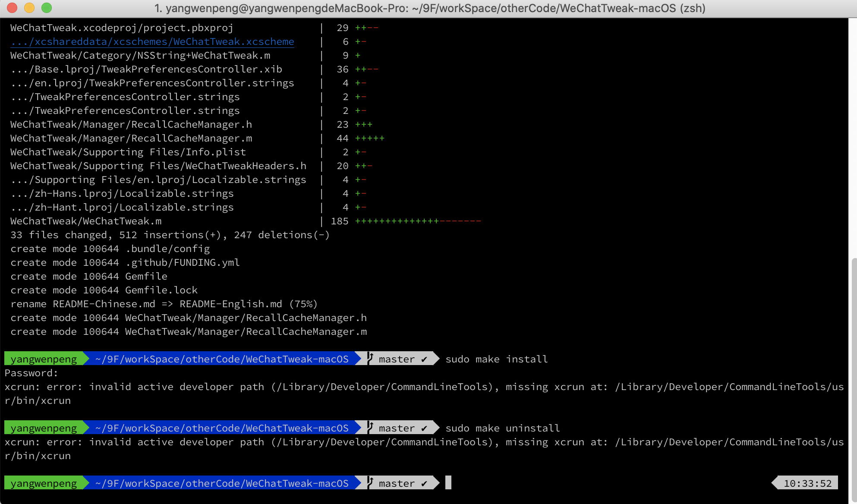Select the sudo make uninstall command text
Viewport: 857px width, 504px height.
pyautogui.click(x=502, y=428)
